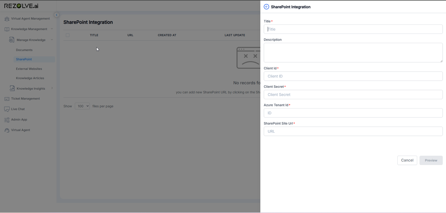Click the Virtual Agent headset icon
446x213 pixels.
tap(7, 130)
